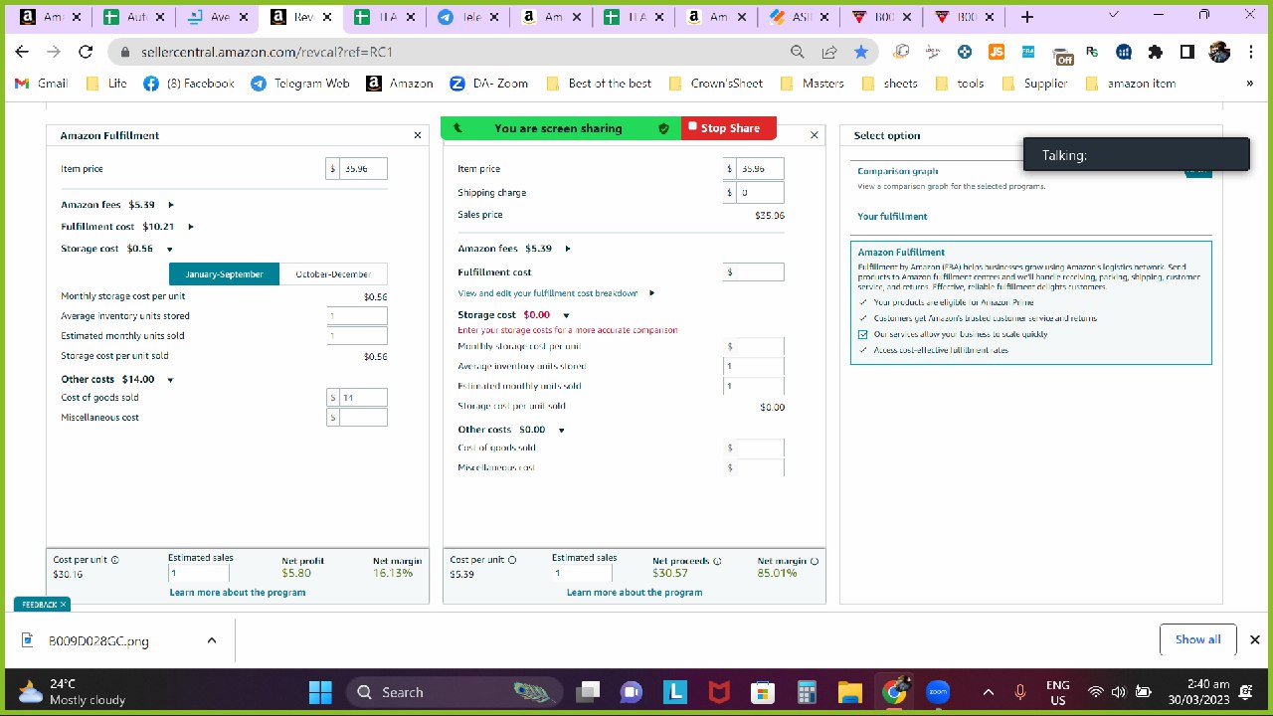The width and height of the screenshot is (1273, 716).
Task: View and edit your fulfillment cost breakdown
Action: click(548, 293)
